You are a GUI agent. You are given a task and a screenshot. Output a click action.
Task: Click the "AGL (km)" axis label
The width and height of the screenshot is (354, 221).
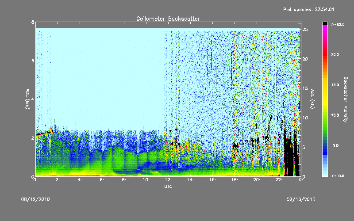(27, 99)
